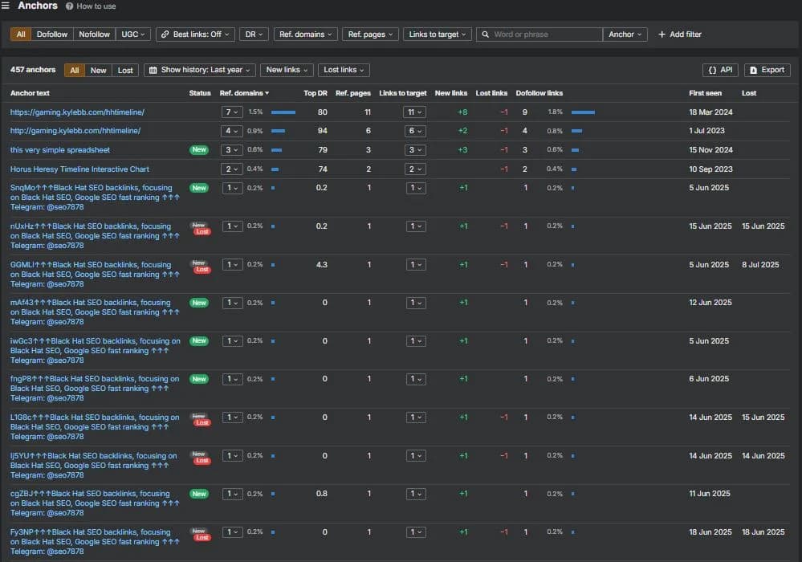This screenshot has height=562, width=802.
Task: Open Best links: Off dropdown
Action: coord(195,35)
